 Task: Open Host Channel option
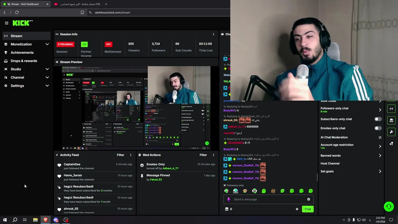point(330,163)
